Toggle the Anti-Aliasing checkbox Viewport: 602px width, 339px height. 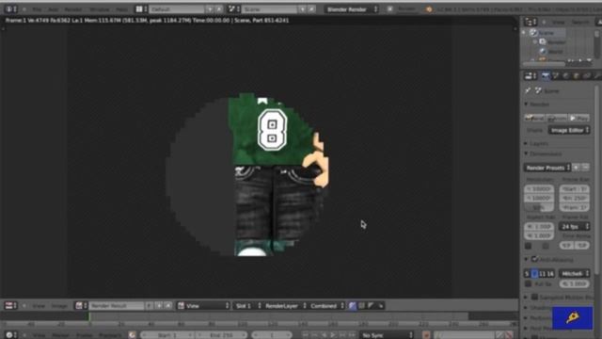click(x=534, y=260)
